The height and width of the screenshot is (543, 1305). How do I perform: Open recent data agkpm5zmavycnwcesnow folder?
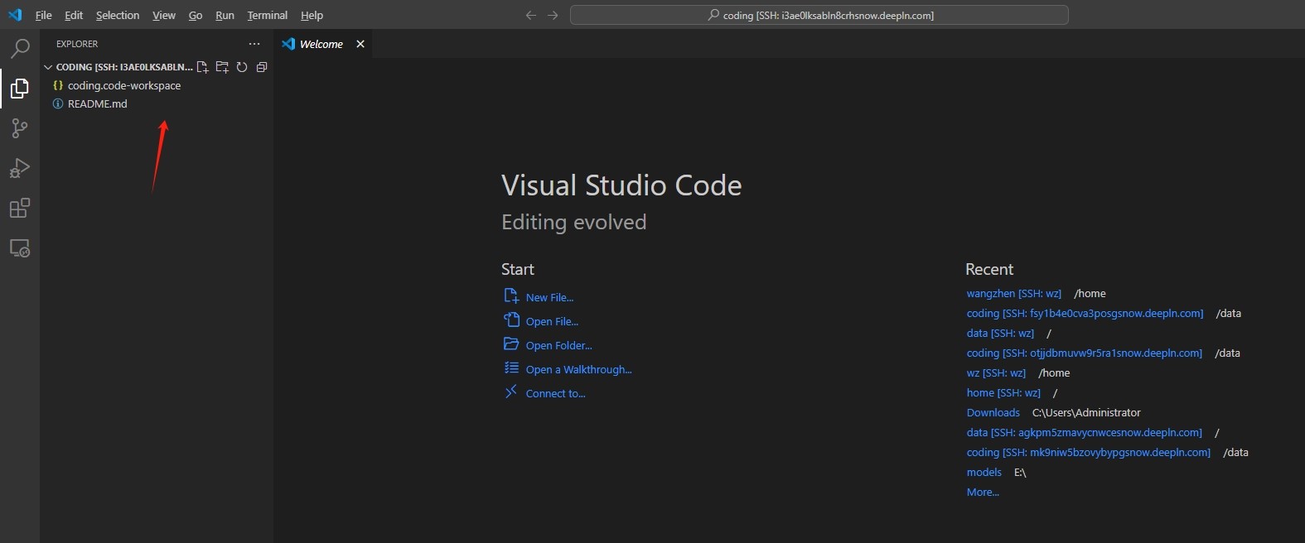pyautogui.click(x=1084, y=432)
